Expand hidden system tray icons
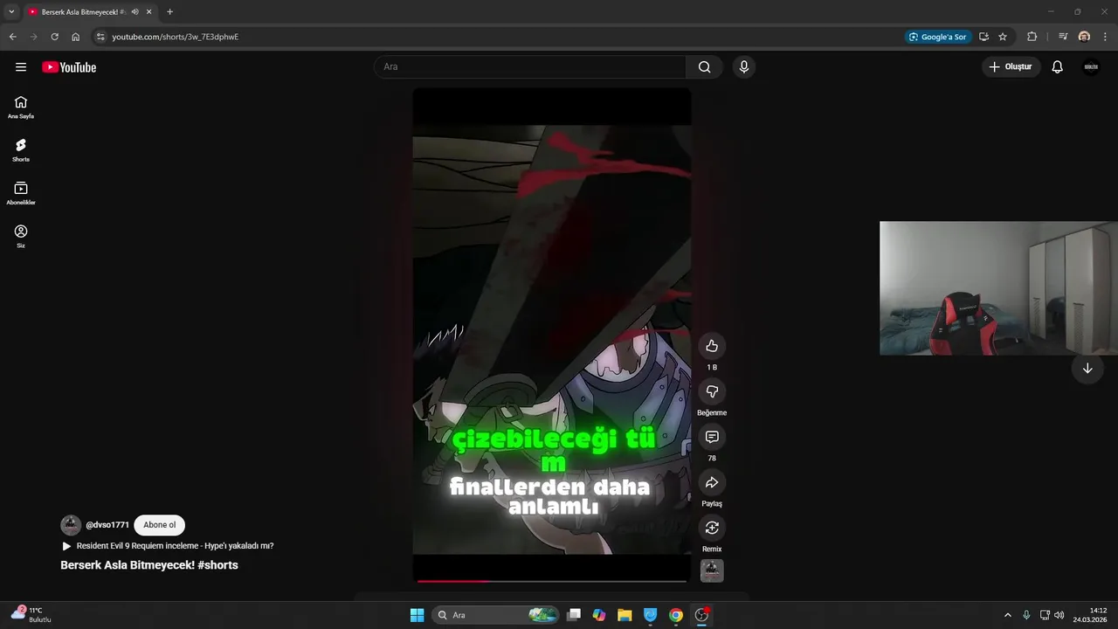Viewport: 1118px width, 629px height. [x=1007, y=615]
